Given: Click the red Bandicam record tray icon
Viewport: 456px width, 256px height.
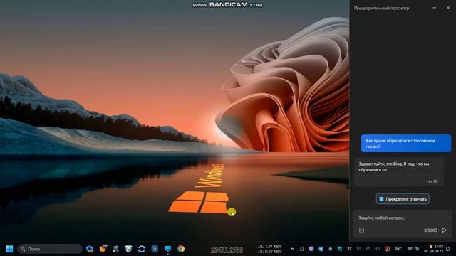Looking at the screenshot, I should click(x=387, y=249).
